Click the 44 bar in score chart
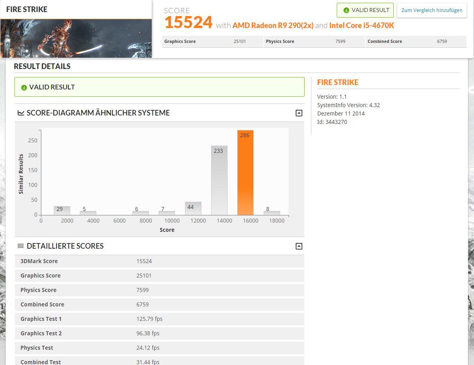 click(193, 209)
